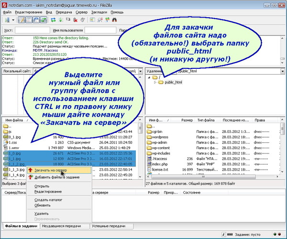Select local file 0_1.jpg

pos(15,137)
